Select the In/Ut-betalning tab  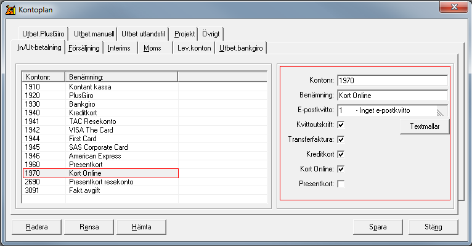click(39, 47)
